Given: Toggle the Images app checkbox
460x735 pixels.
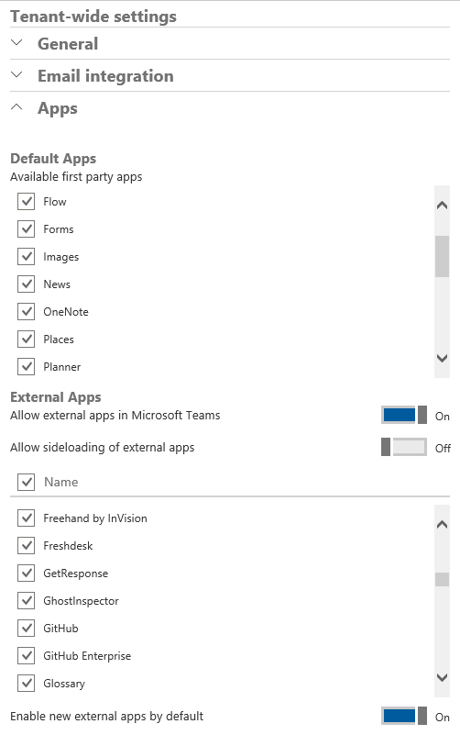Looking at the screenshot, I should (x=27, y=256).
